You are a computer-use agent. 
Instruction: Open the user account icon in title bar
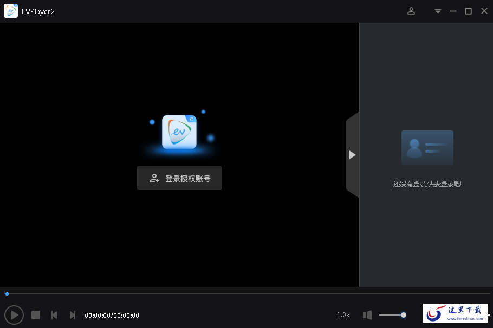[411, 11]
